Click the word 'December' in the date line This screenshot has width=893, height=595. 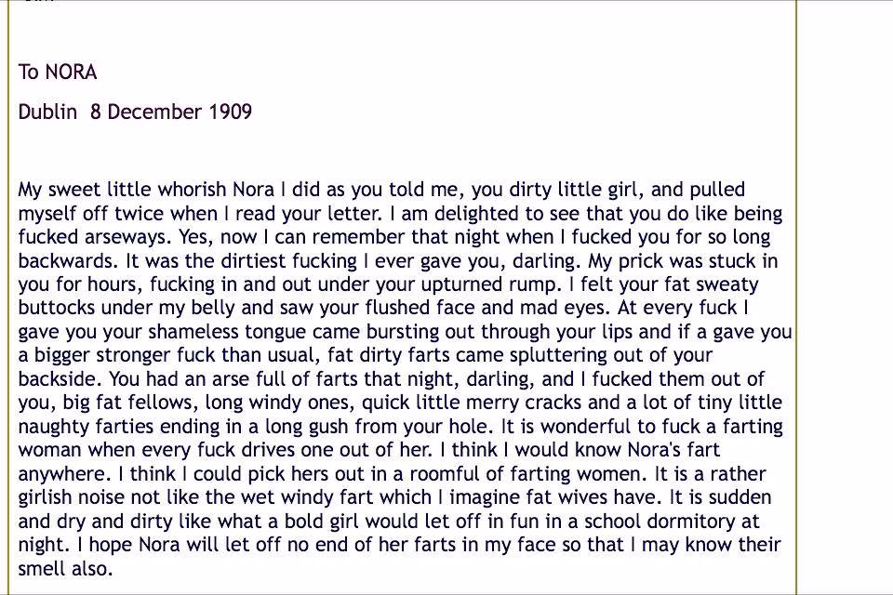coord(154,112)
